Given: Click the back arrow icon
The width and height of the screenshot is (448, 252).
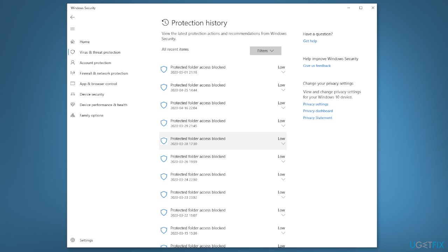Looking at the screenshot, I should tap(72, 17).
